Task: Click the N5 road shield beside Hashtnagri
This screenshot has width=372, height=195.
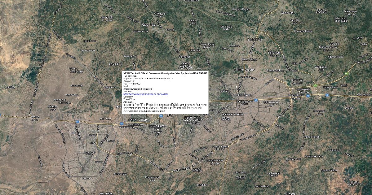Action: 256,100
